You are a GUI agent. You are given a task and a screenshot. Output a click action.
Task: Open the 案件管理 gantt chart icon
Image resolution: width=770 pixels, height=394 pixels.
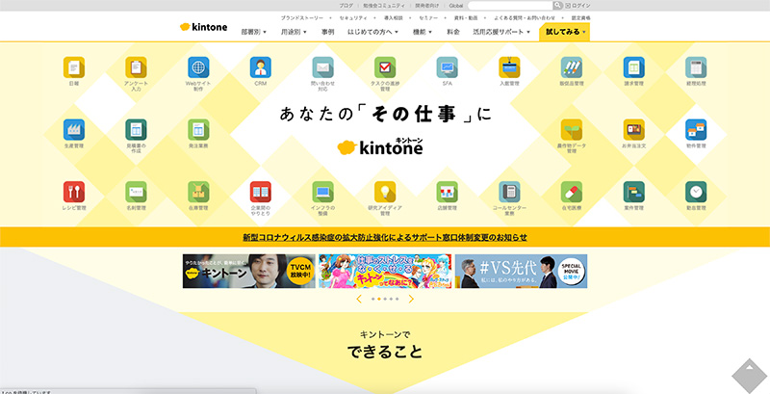(634, 192)
